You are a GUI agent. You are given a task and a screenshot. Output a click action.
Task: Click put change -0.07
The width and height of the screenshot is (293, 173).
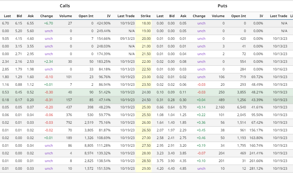201,153
